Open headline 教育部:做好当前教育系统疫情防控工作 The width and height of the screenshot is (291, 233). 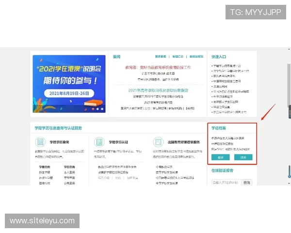(x=158, y=67)
